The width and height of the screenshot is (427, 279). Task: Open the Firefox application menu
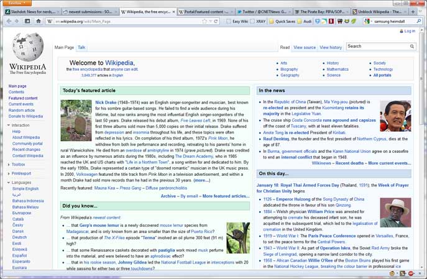(x=16, y=3)
